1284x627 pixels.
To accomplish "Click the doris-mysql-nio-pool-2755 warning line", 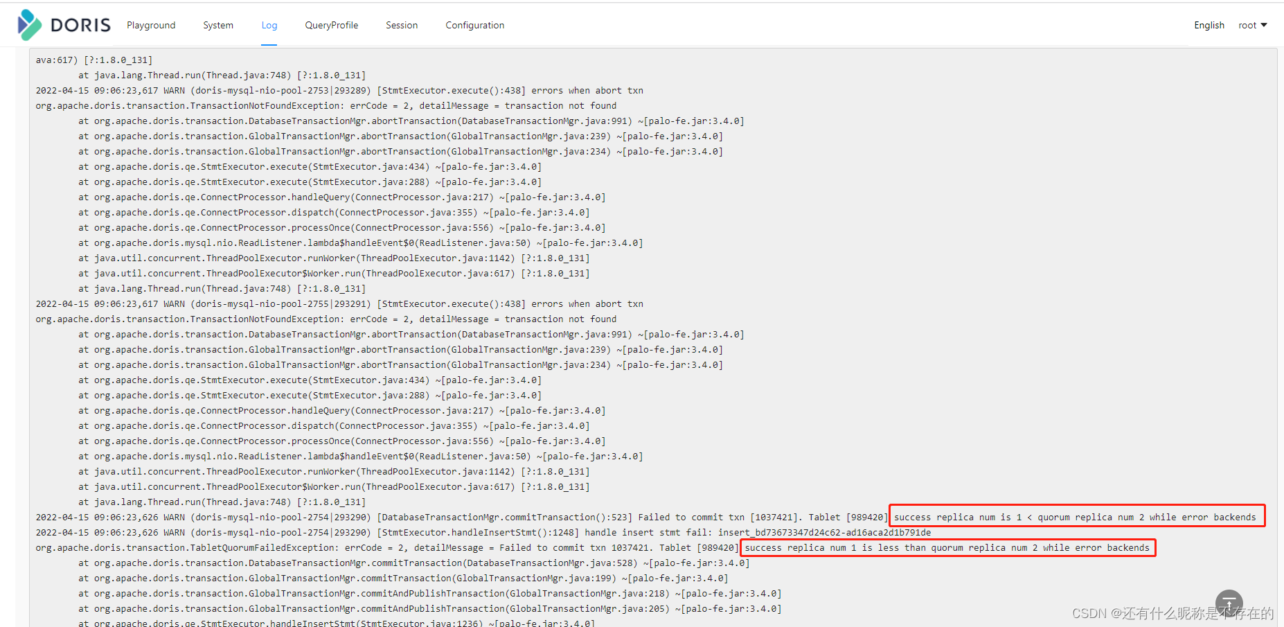I will [x=339, y=304].
